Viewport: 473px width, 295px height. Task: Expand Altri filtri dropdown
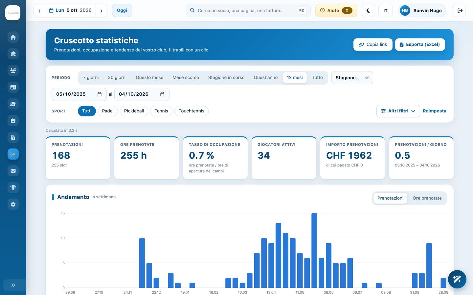click(398, 111)
